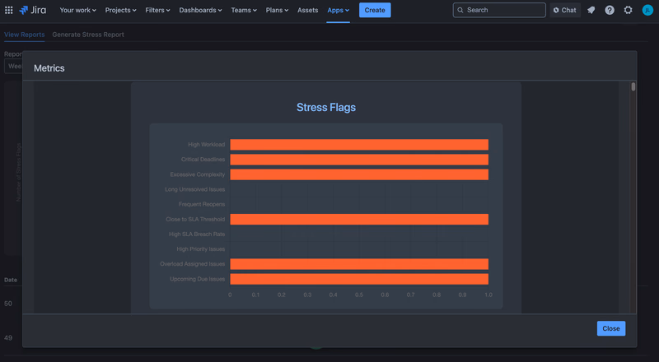Screen dimensions: 659x362
Task: Click the High Priority Issues label
Action: click(x=200, y=249)
